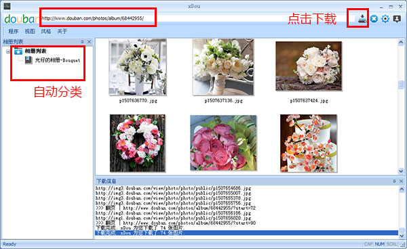Close the 相册列表 panel
The height and width of the screenshot is (249, 407).
90,42
